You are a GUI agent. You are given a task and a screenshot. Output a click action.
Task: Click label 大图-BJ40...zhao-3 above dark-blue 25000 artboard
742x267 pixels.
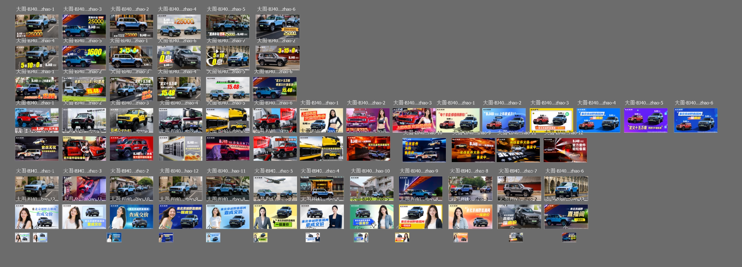point(83,9)
